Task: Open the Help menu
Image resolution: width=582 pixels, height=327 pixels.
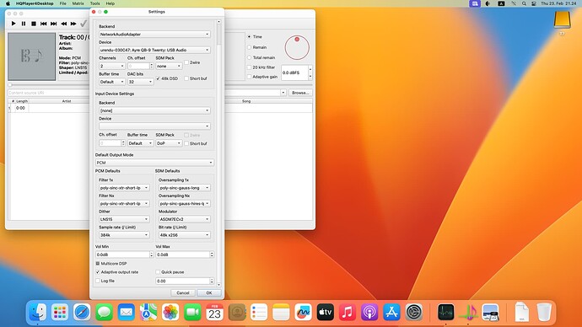Action: point(110,3)
